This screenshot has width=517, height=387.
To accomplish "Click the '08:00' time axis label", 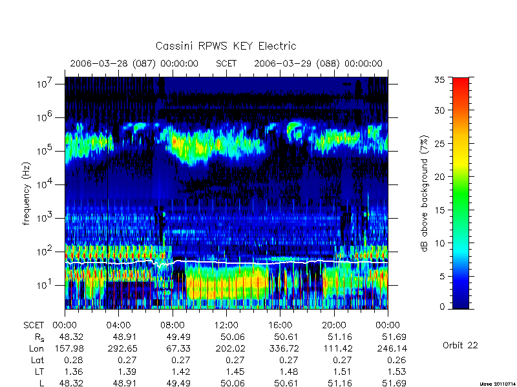I will (x=173, y=325).
